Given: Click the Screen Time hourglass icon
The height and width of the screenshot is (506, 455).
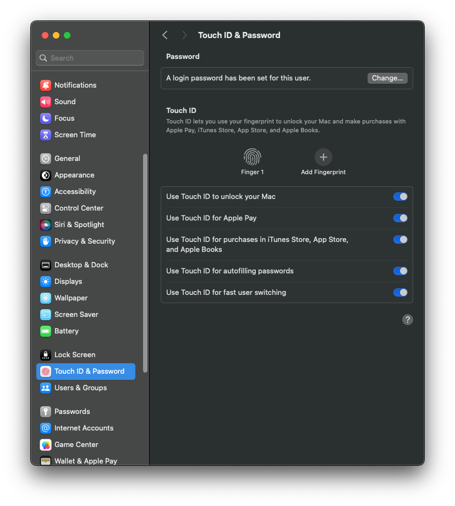Looking at the screenshot, I should [46, 135].
